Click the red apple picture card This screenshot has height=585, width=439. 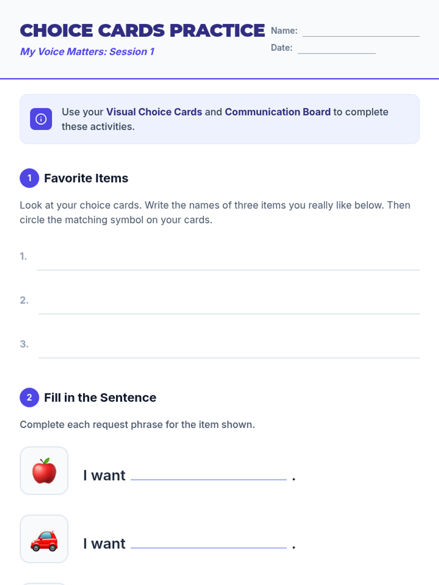44,471
